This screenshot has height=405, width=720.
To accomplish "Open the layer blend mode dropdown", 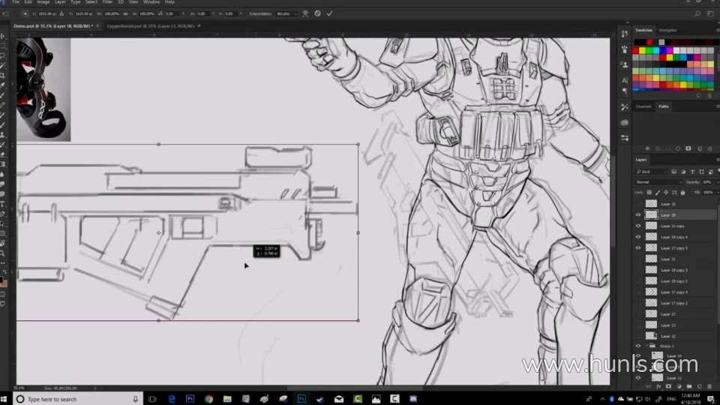I will tap(658, 182).
